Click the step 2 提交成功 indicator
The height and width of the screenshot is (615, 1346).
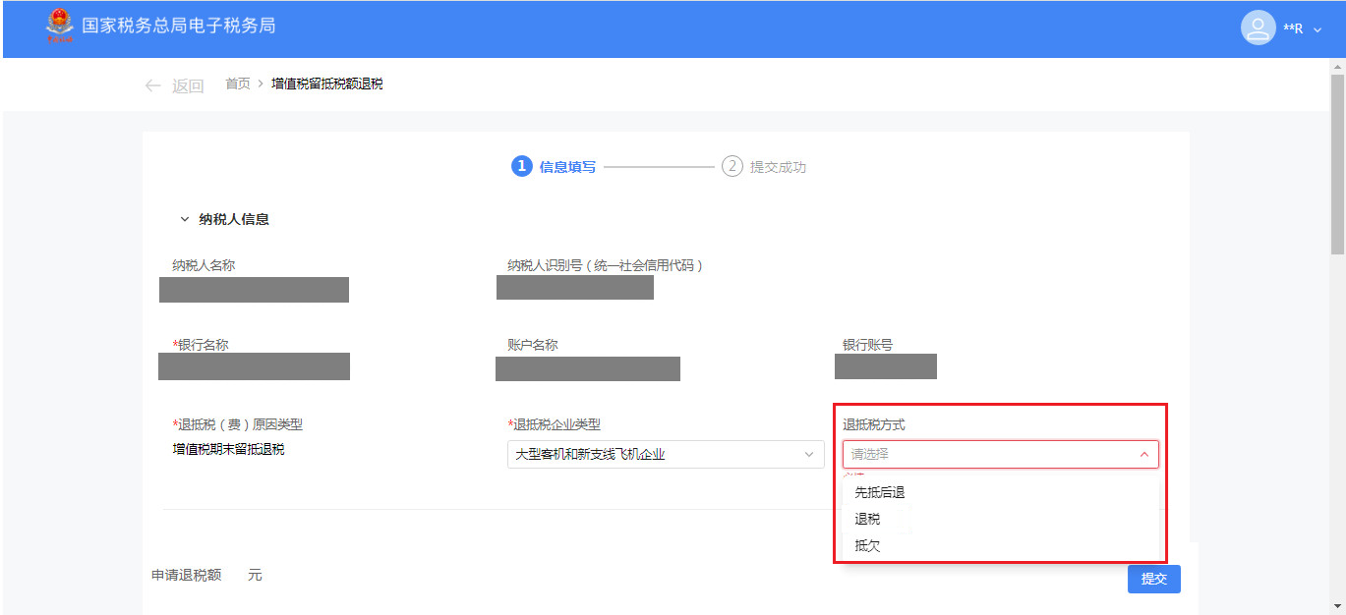(764, 167)
